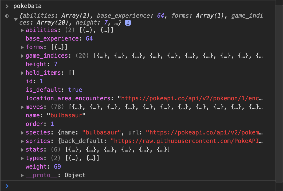Click the output return arrow icon
Viewport: 283px width, 191px height.
(x=7, y=16)
